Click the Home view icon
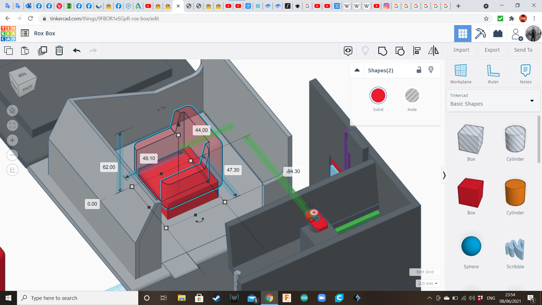 click(12, 111)
